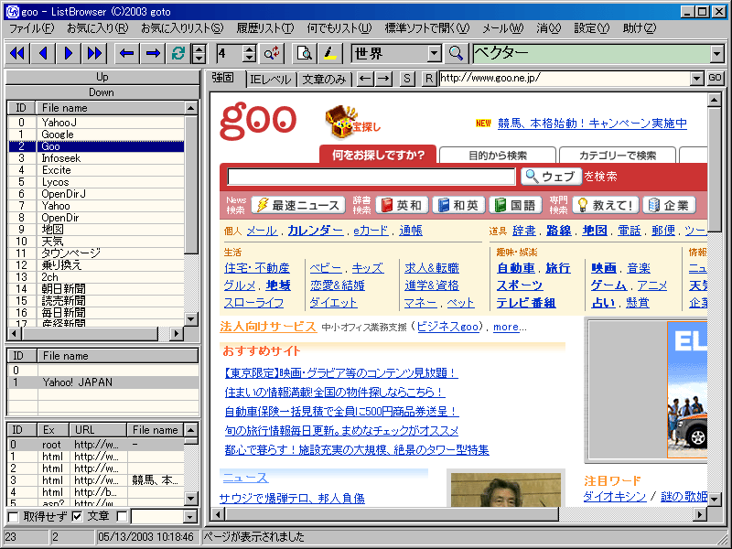The height and width of the screenshot is (549, 732).
Task: Click the blue back arrow in toolbar
Action: click(x=127, y=54)
